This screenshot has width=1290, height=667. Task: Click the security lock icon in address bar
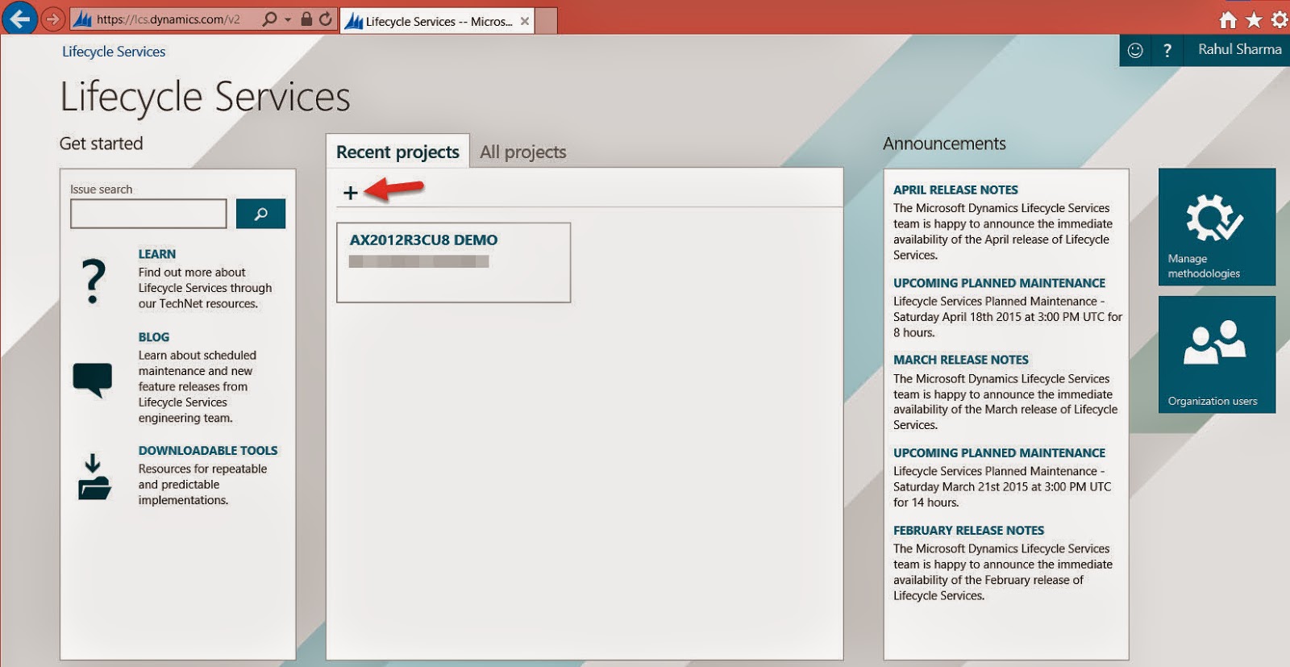[306, 19]
